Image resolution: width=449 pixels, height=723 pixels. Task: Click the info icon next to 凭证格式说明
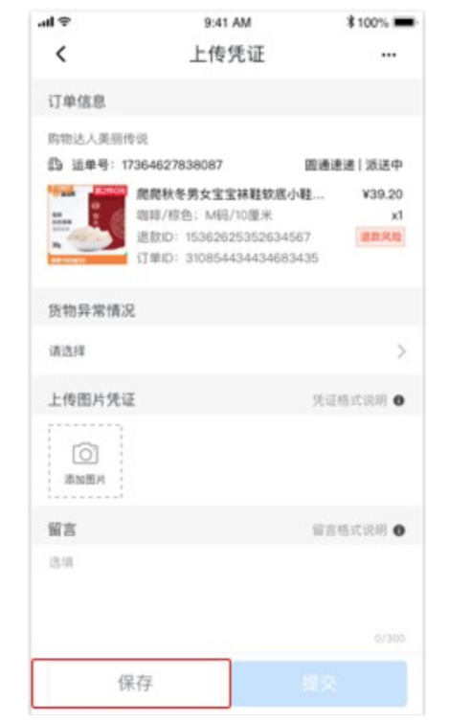[x=399, y=400]
